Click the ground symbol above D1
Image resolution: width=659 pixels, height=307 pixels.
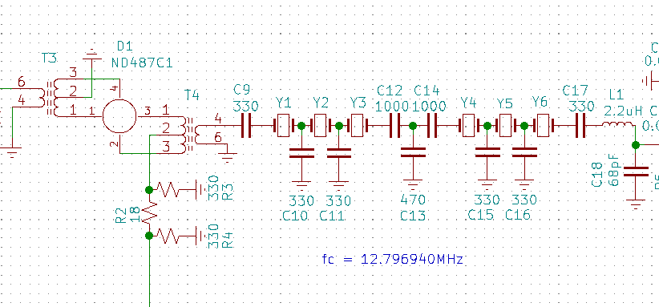[92, 55]
